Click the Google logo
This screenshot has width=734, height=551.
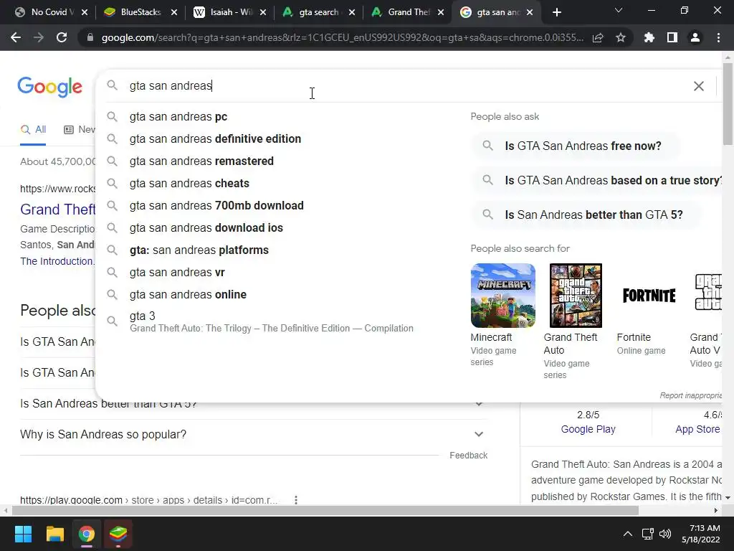[49, 87]
